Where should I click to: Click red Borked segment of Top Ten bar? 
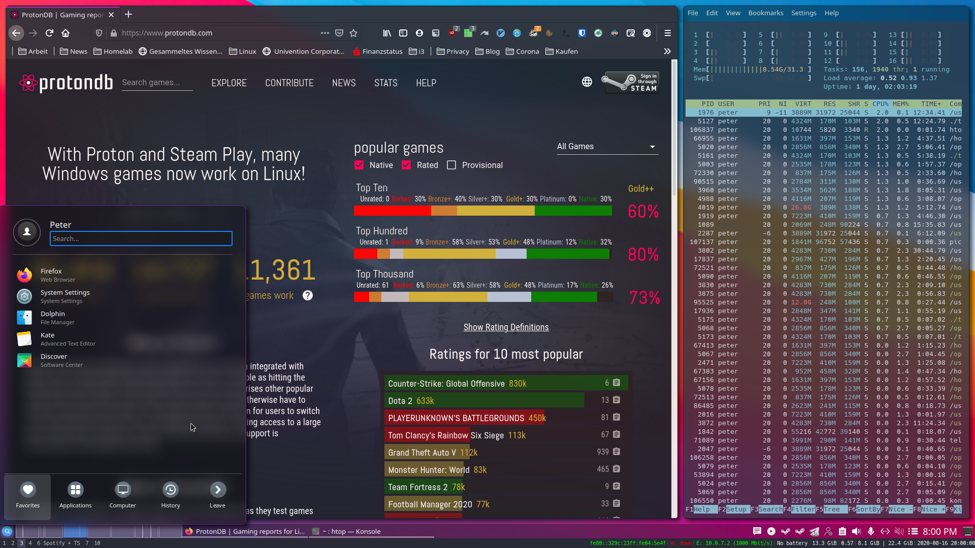[x=393, y=211]
